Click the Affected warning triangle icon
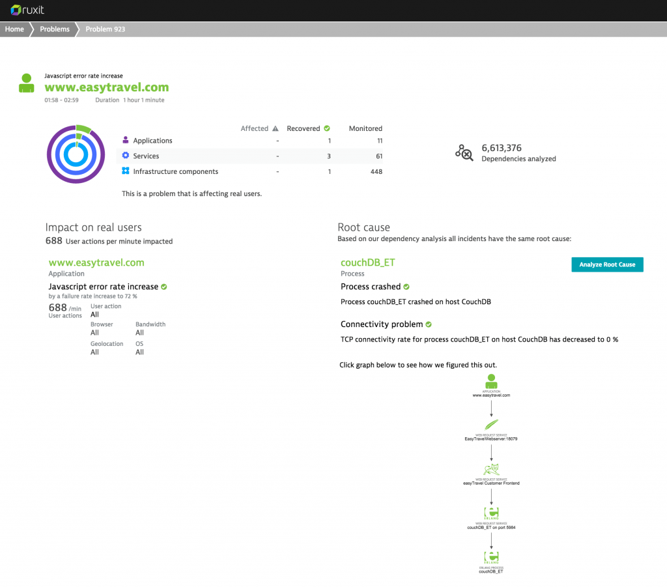This screenshot has height=587, width=667. pyautogui.click(x=276, y=128)
